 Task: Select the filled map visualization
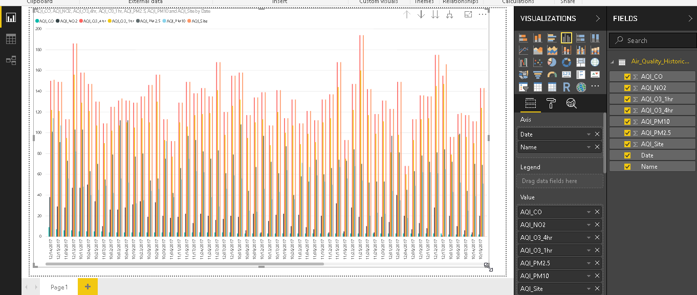(x=523, y=75)
